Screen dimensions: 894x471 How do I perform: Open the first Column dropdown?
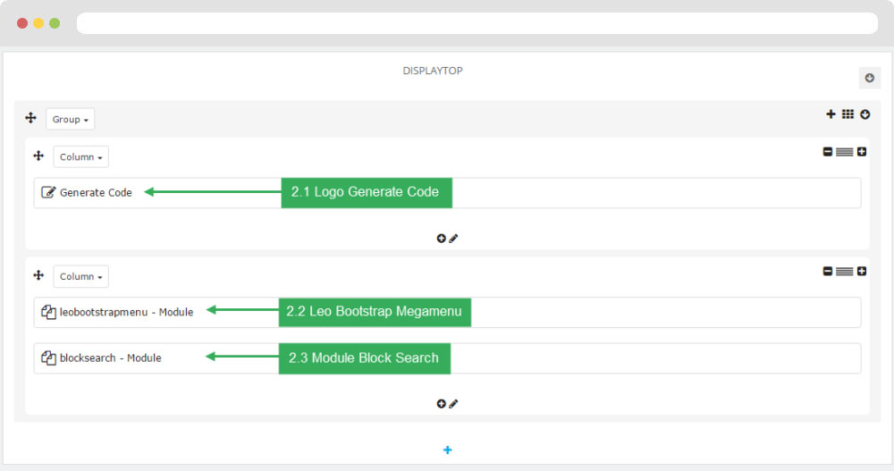[x=81, y=156]
